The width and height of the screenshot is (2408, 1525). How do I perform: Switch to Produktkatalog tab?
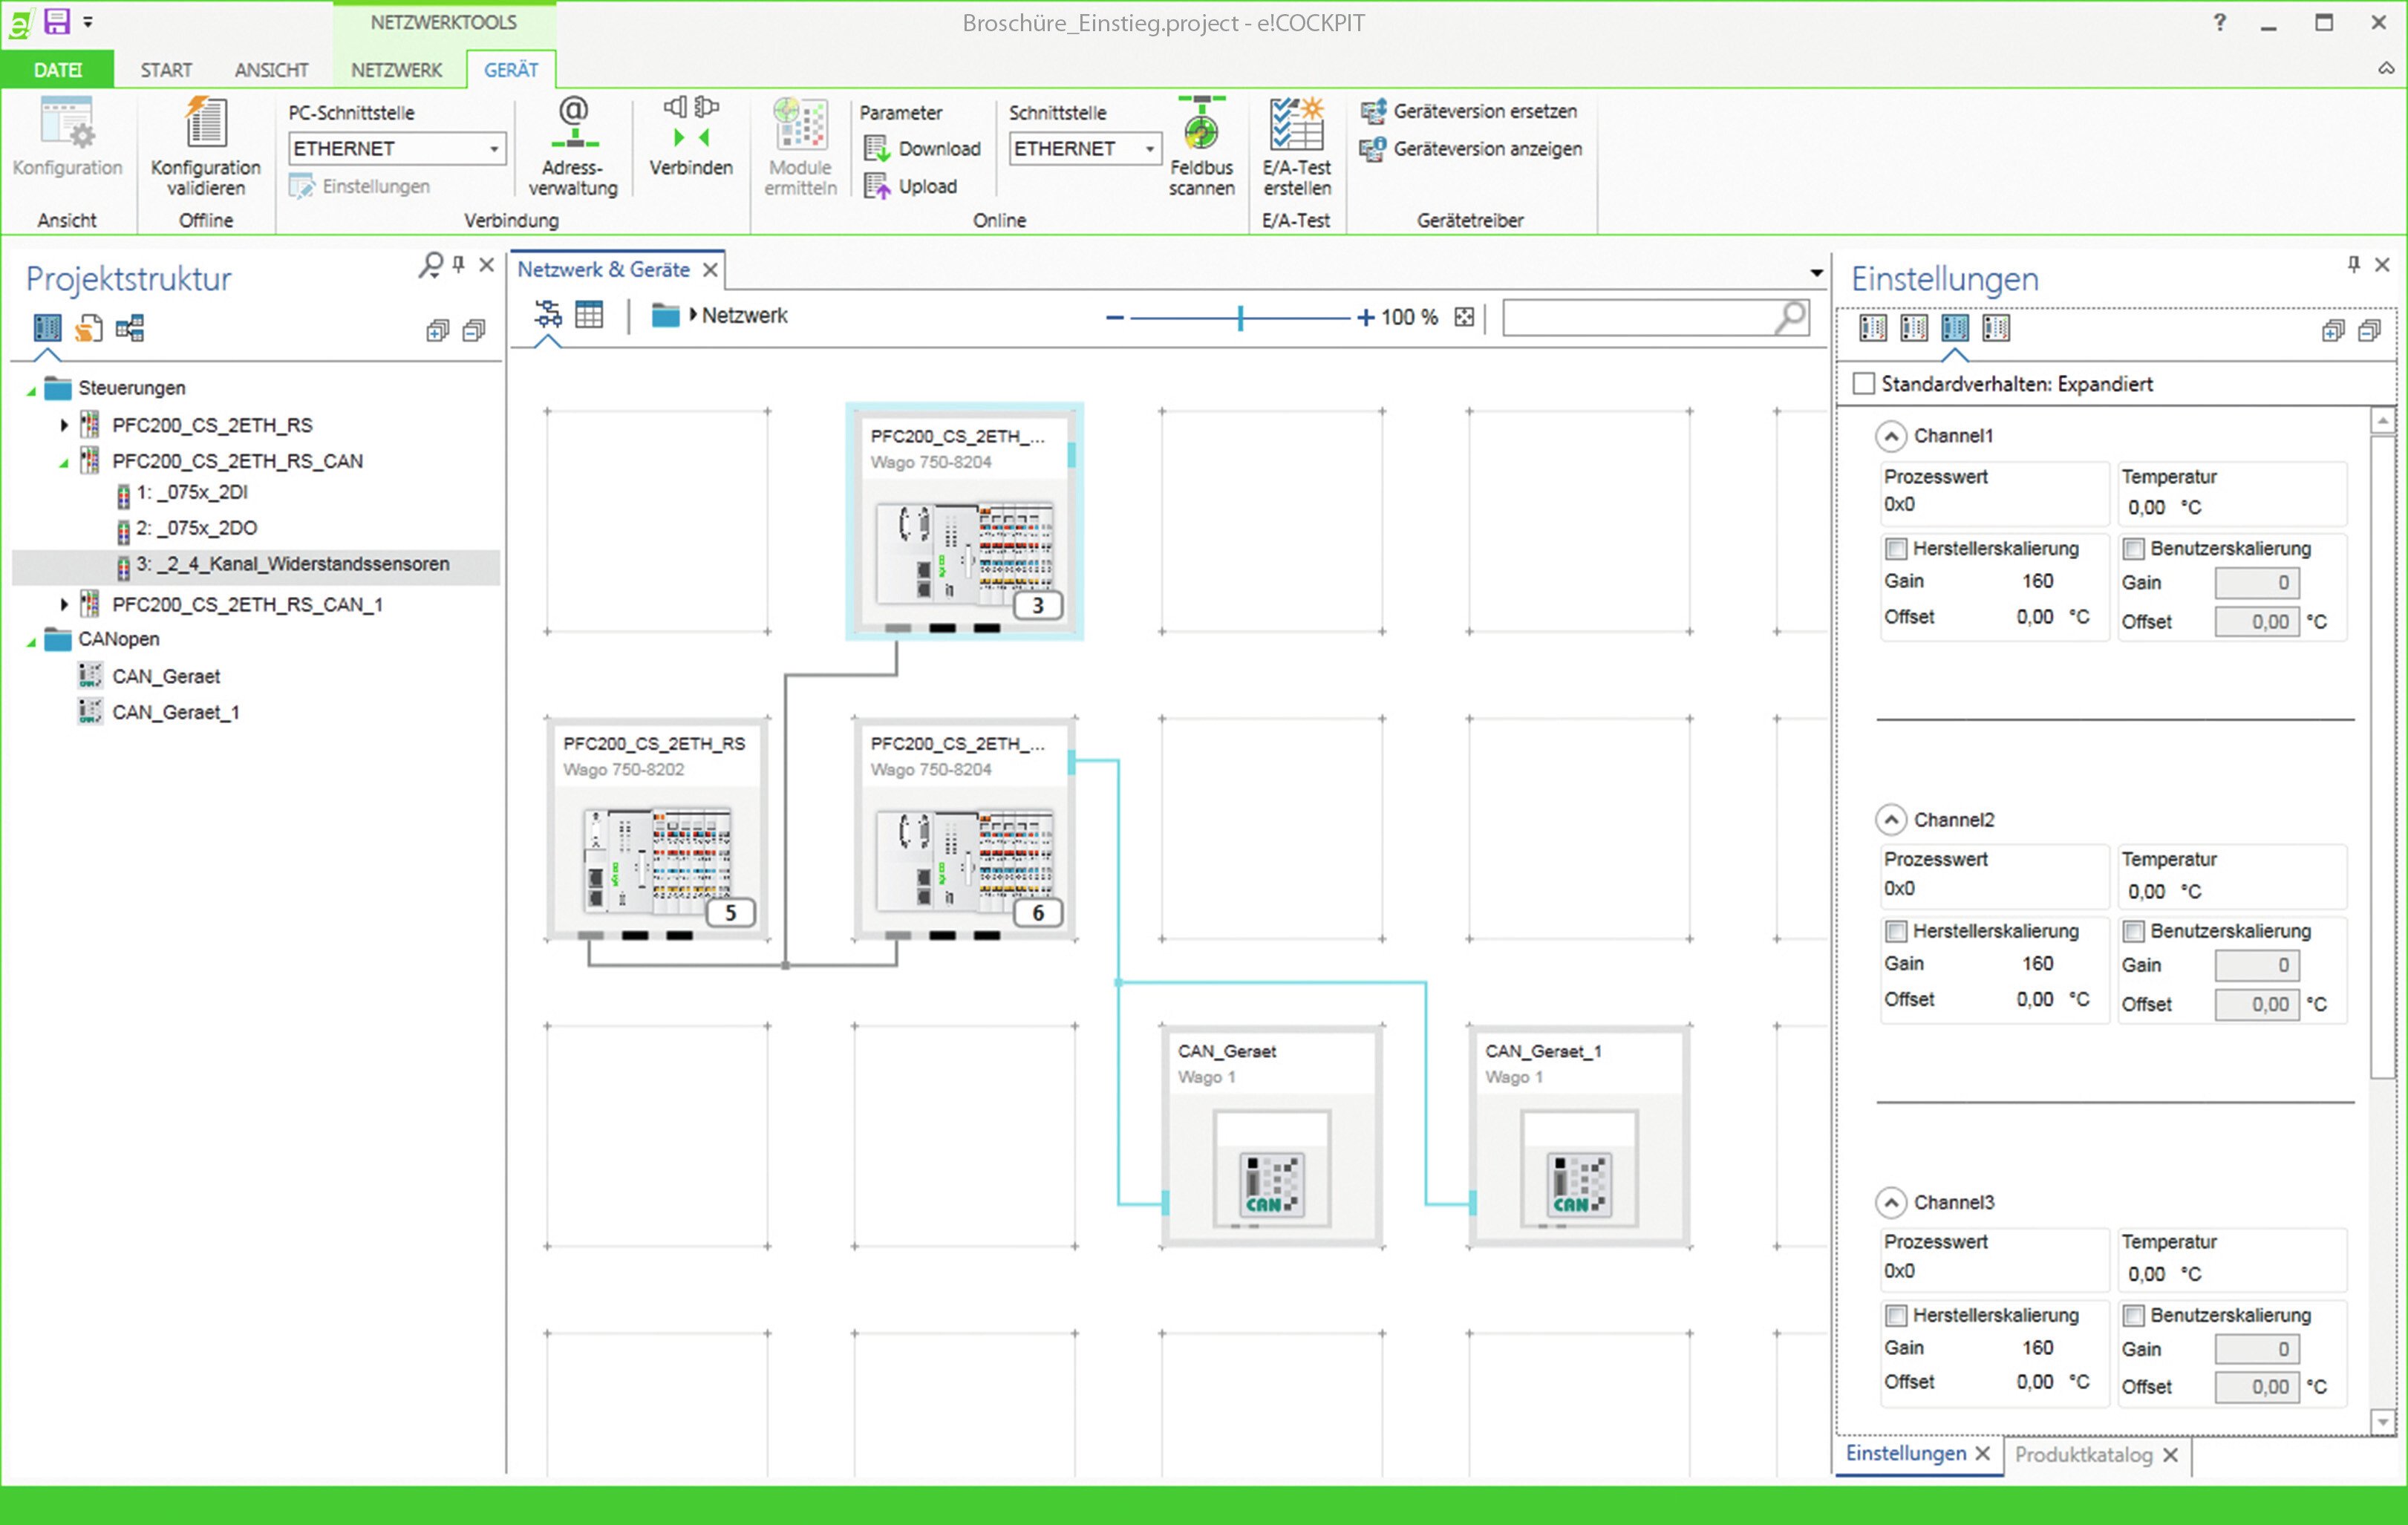tap(2083, 1455)
